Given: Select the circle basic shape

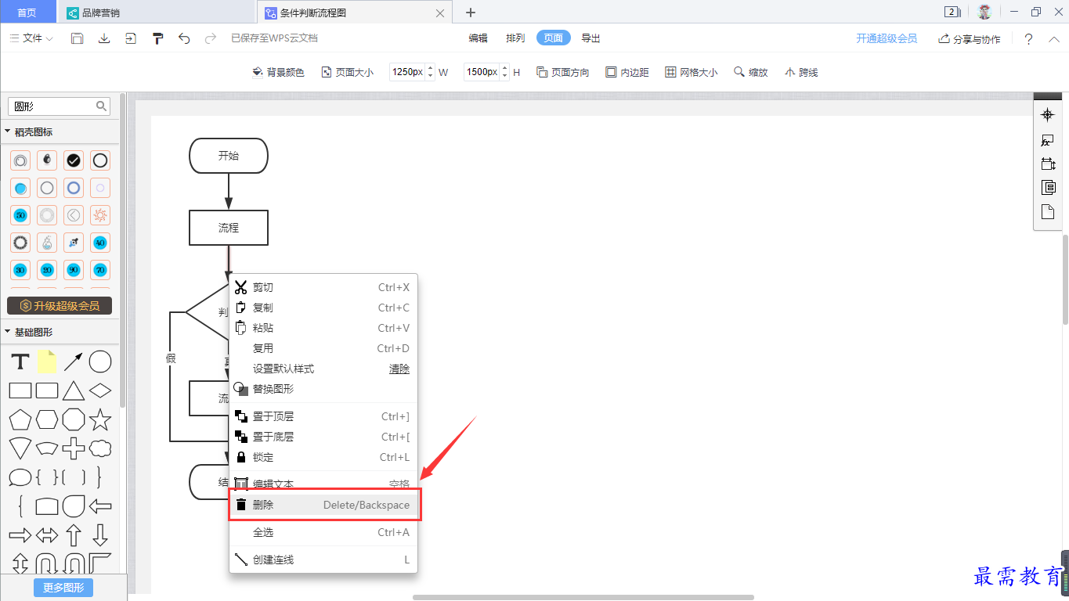Looking at the screenshot, I should pyautogui.click(x=100, y=362).
